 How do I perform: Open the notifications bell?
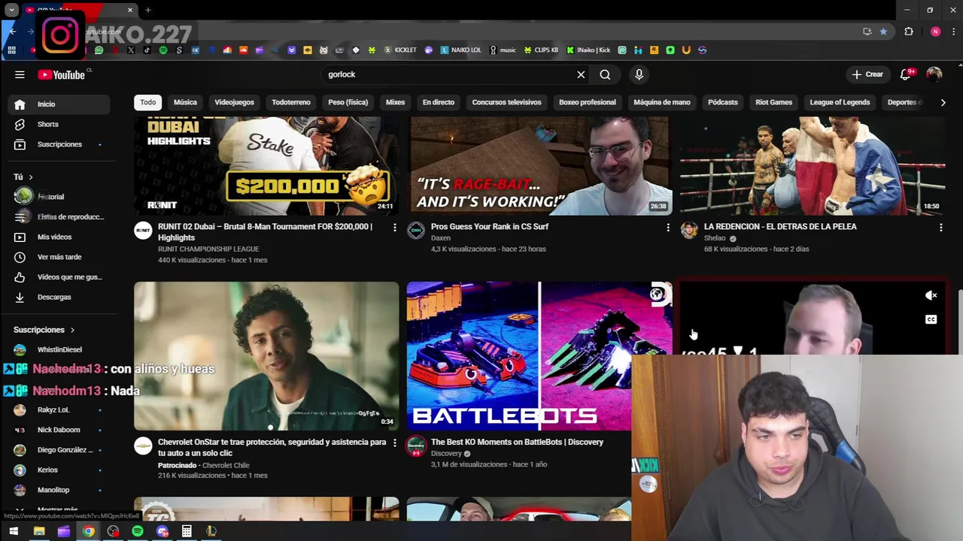(x=906, y=74)
